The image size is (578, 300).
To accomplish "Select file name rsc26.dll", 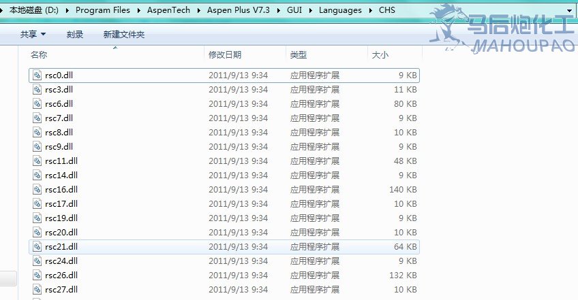I will pyautogui.click(x=61, y=276).
